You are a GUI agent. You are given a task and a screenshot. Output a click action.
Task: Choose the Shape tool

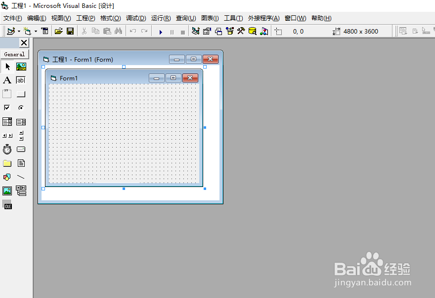pos(7,177)
